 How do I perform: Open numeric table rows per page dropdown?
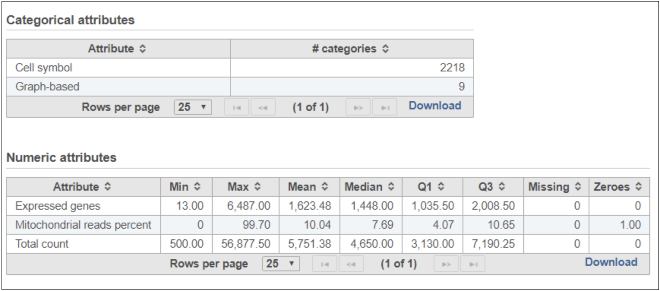281,264
